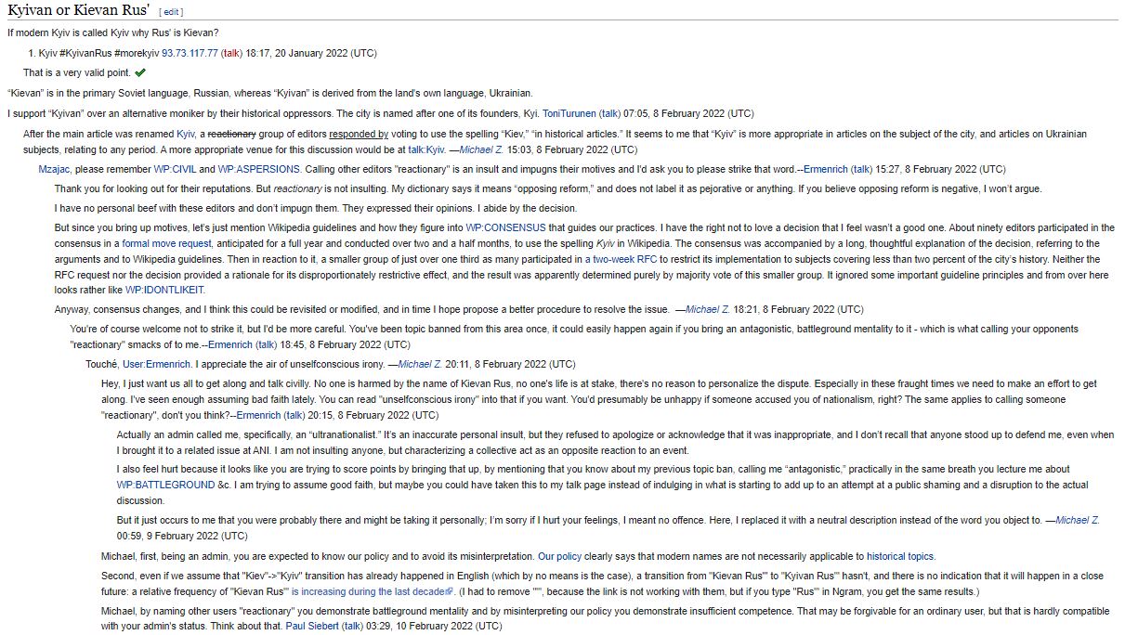Open Michael Z. signature dated 20:11, 8 February
Image resolution: width=1125 pixels, height=635 pixels.
coord(420,364)
